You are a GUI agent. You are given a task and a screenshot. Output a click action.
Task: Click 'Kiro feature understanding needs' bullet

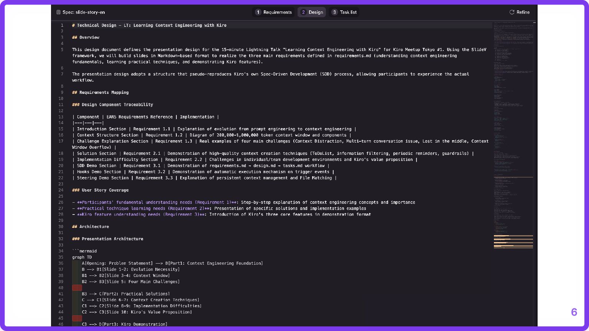coord(222,215)
